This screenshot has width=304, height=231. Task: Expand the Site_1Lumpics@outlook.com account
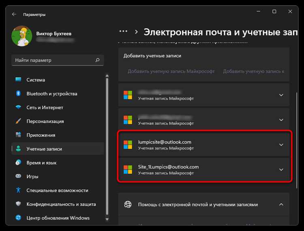[x=281, y=169]
